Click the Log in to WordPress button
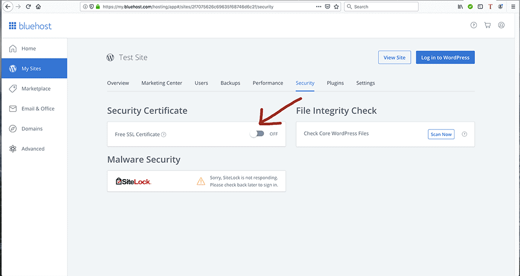 click(x=445, y=57)
